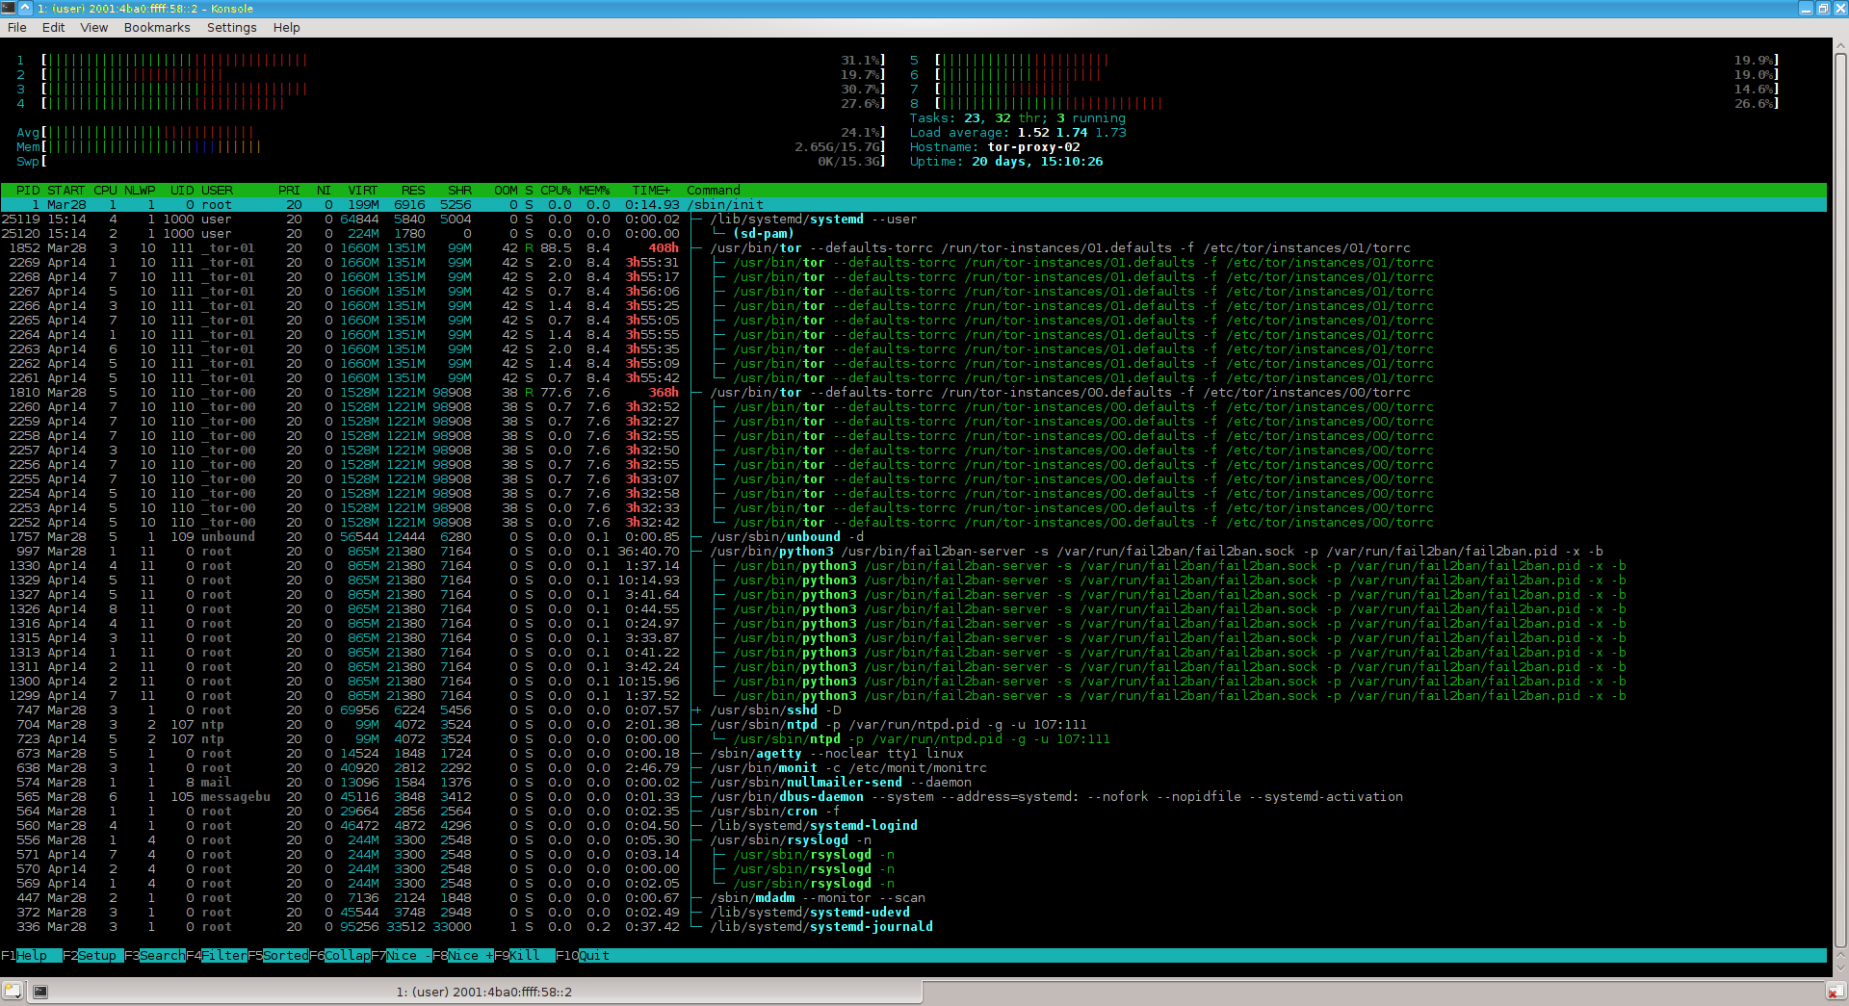This screenshot has height=1006, width=1849.
Task: Click the Tasks count line
Action: click(1018, 117)
